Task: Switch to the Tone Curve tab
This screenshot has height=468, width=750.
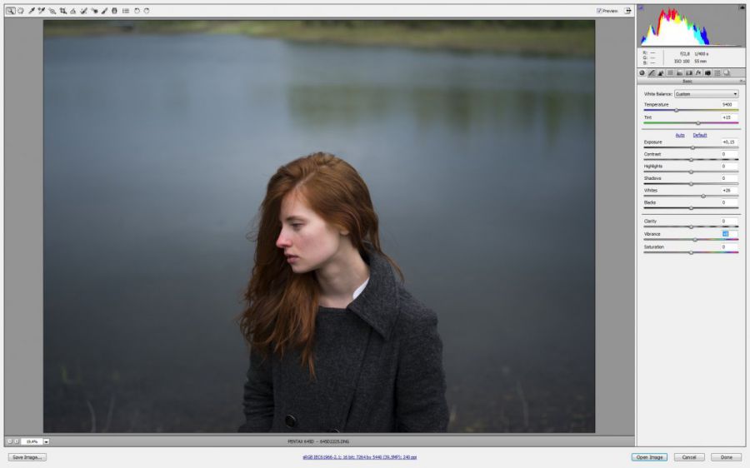Action: tap(652, 73)
